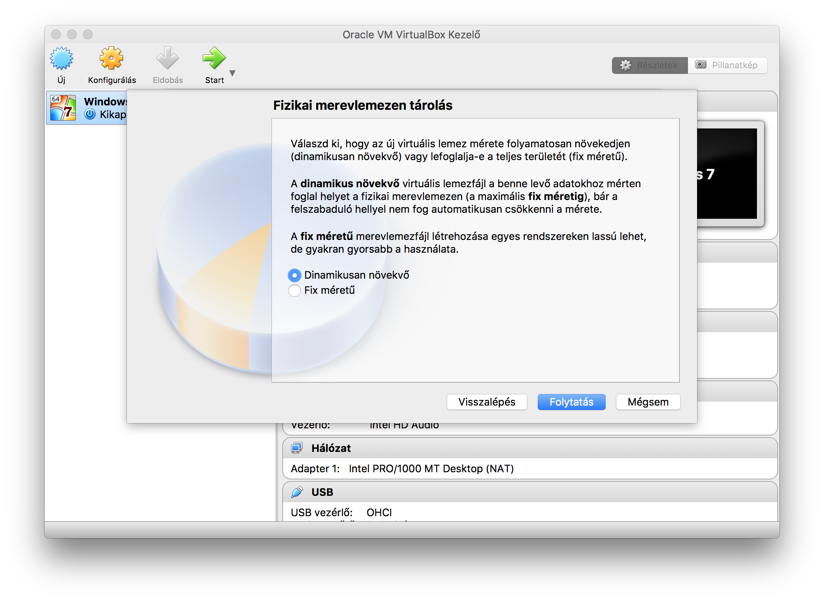
Task: Open the Start dropdown arrow
Action: coord(232,73)
